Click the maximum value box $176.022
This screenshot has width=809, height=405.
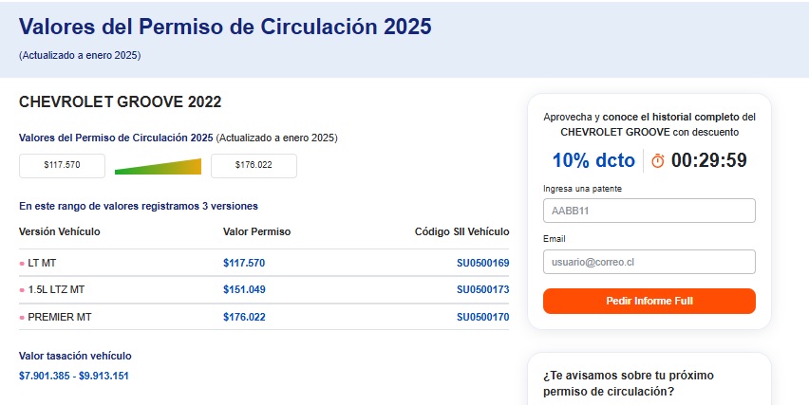(254, 166)
